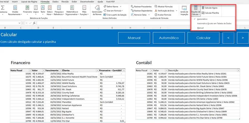Screen dimensions: 249x123
Task: Open the Desenvolvedor tab
Action: (87, 2)
